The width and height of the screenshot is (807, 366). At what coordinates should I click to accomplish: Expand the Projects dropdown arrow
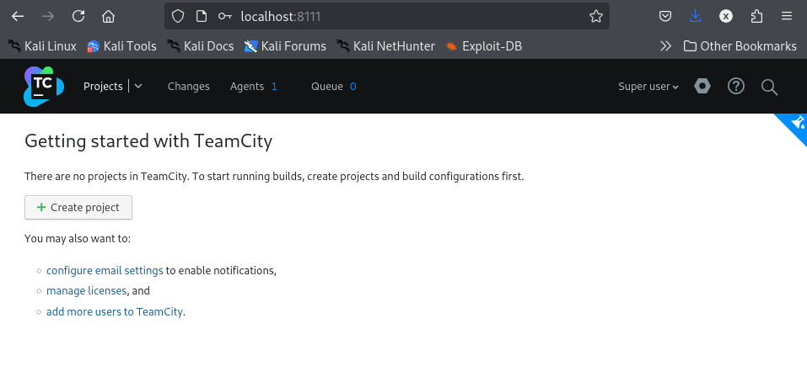tap(138, 86)
